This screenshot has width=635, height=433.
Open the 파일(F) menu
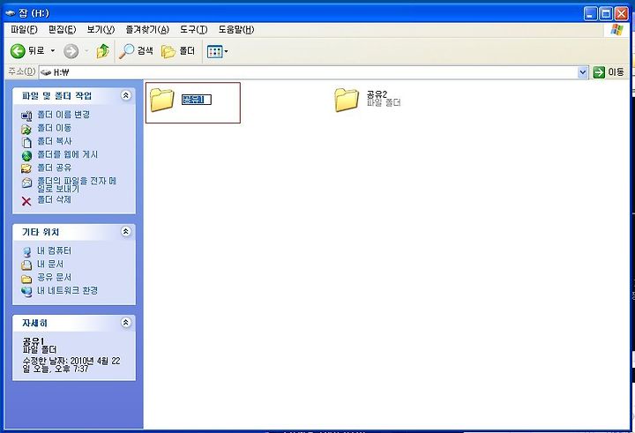[x=24, y=30]
